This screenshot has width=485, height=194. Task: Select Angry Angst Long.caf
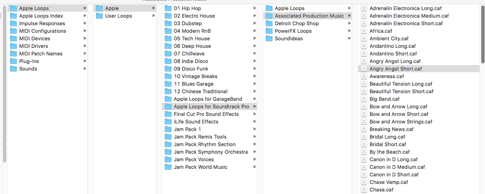tap(419, 61)
